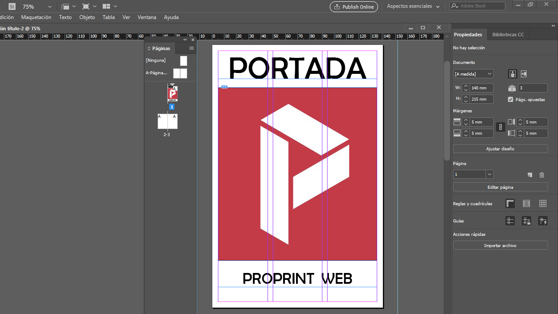Click the bottom margin 5 mm field

[x=481, y=133]
